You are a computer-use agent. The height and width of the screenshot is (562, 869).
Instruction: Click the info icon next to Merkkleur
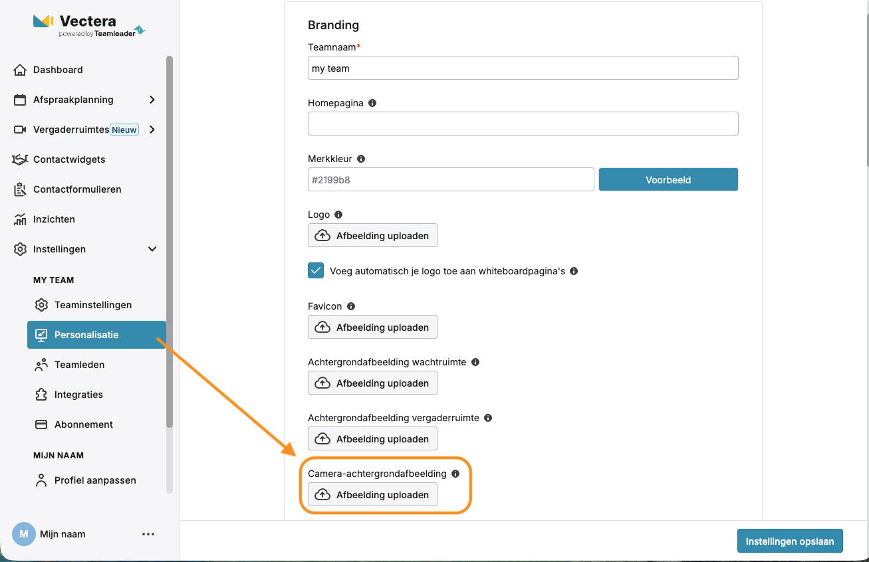361,159
